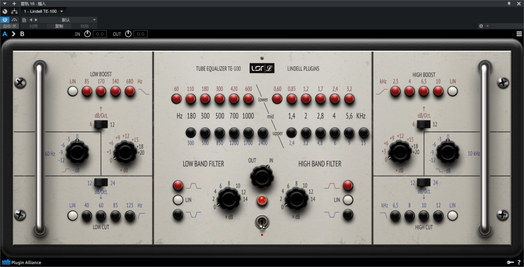Click the 自动: 关 automation button
The image size is (524, 267).
(9, 26)
